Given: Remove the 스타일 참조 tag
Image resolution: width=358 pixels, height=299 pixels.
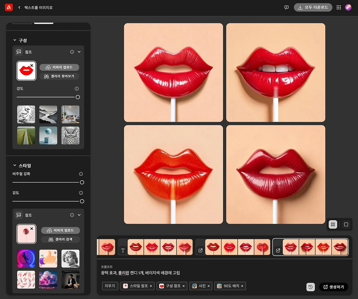Looking at the screenshot, I should 151,286.
